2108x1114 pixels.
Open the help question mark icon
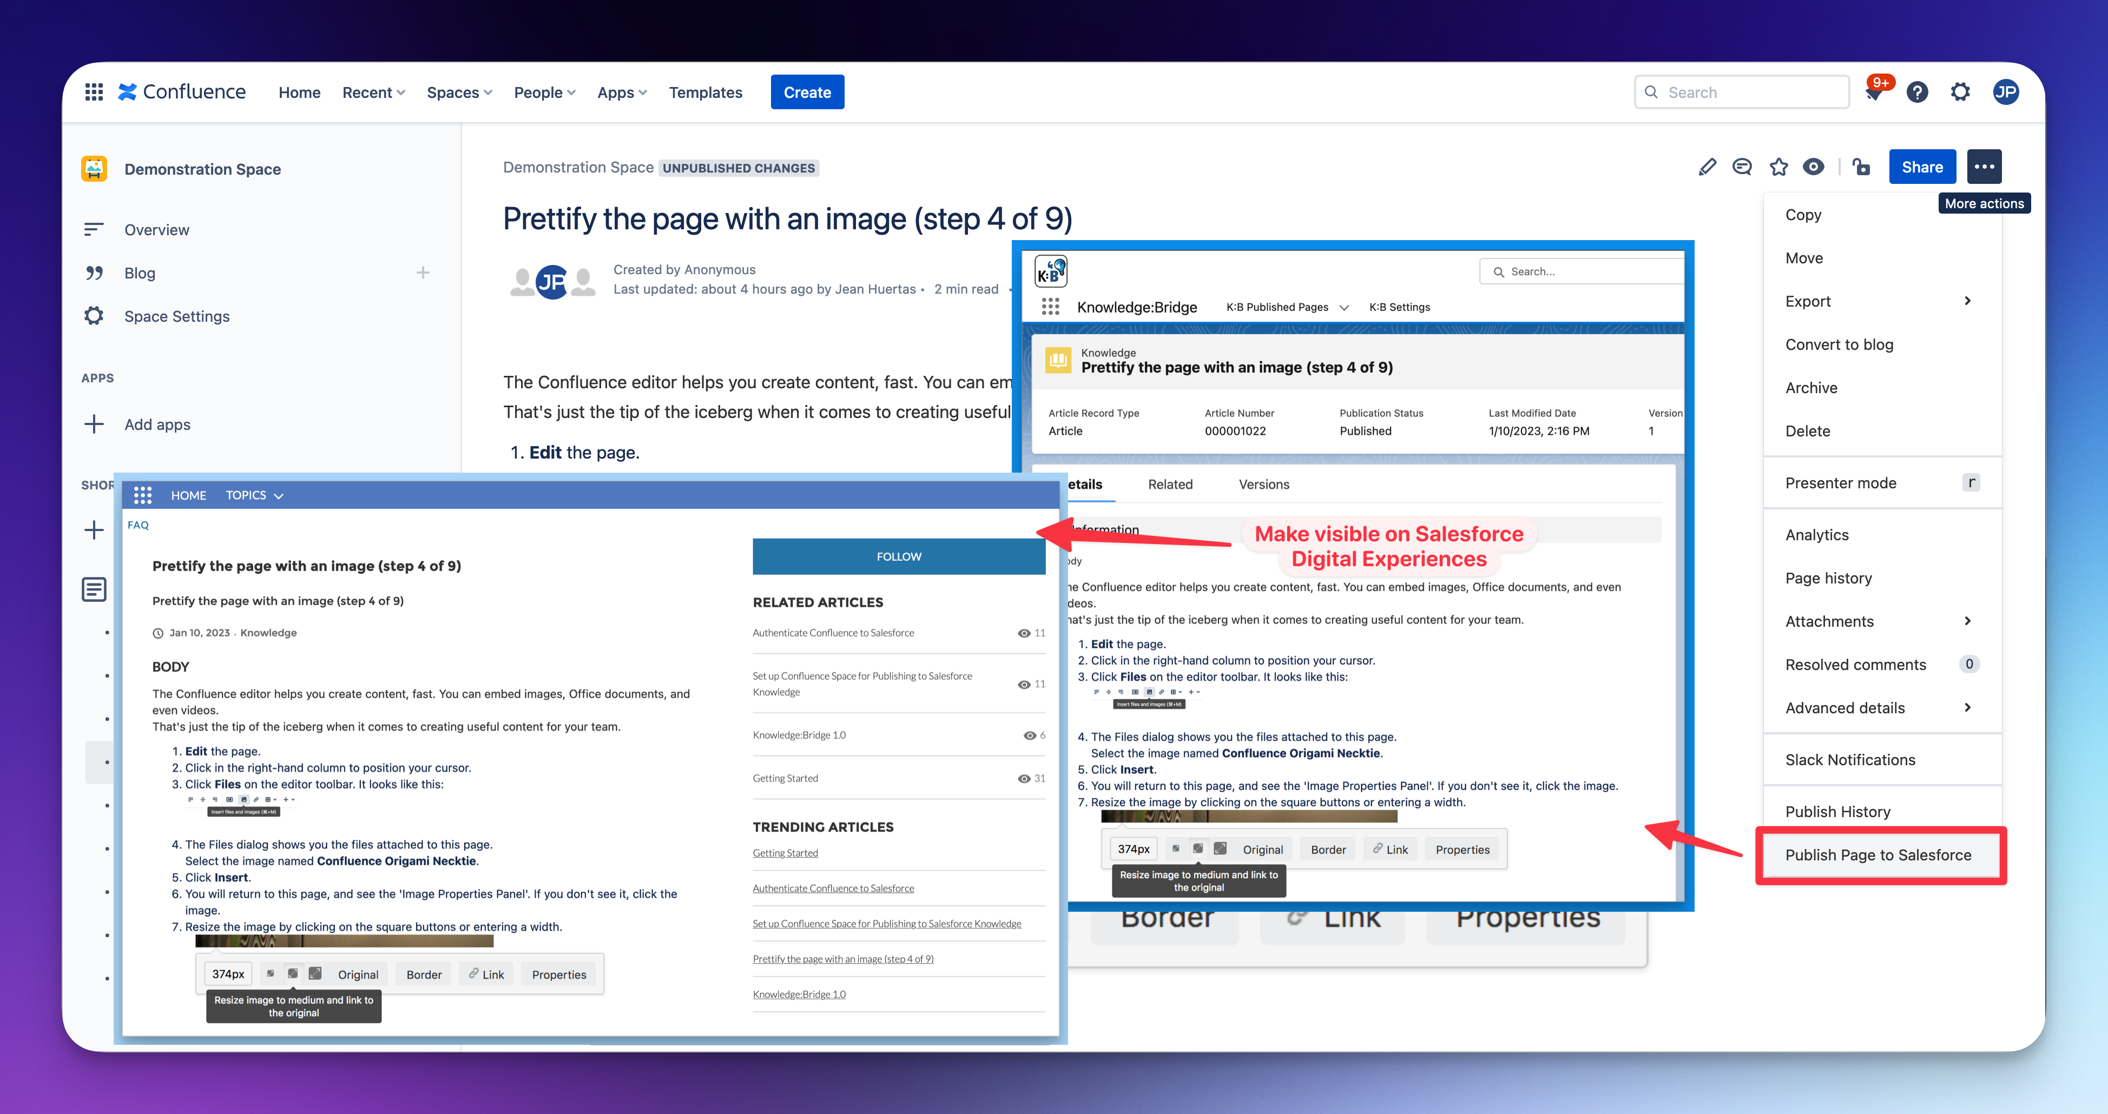[x=1918, y=92]
